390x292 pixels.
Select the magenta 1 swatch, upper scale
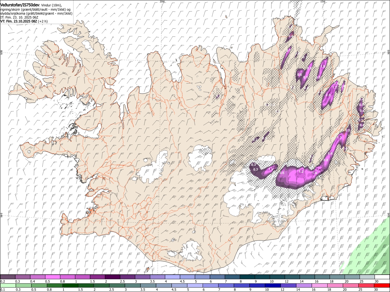(83, 277)
